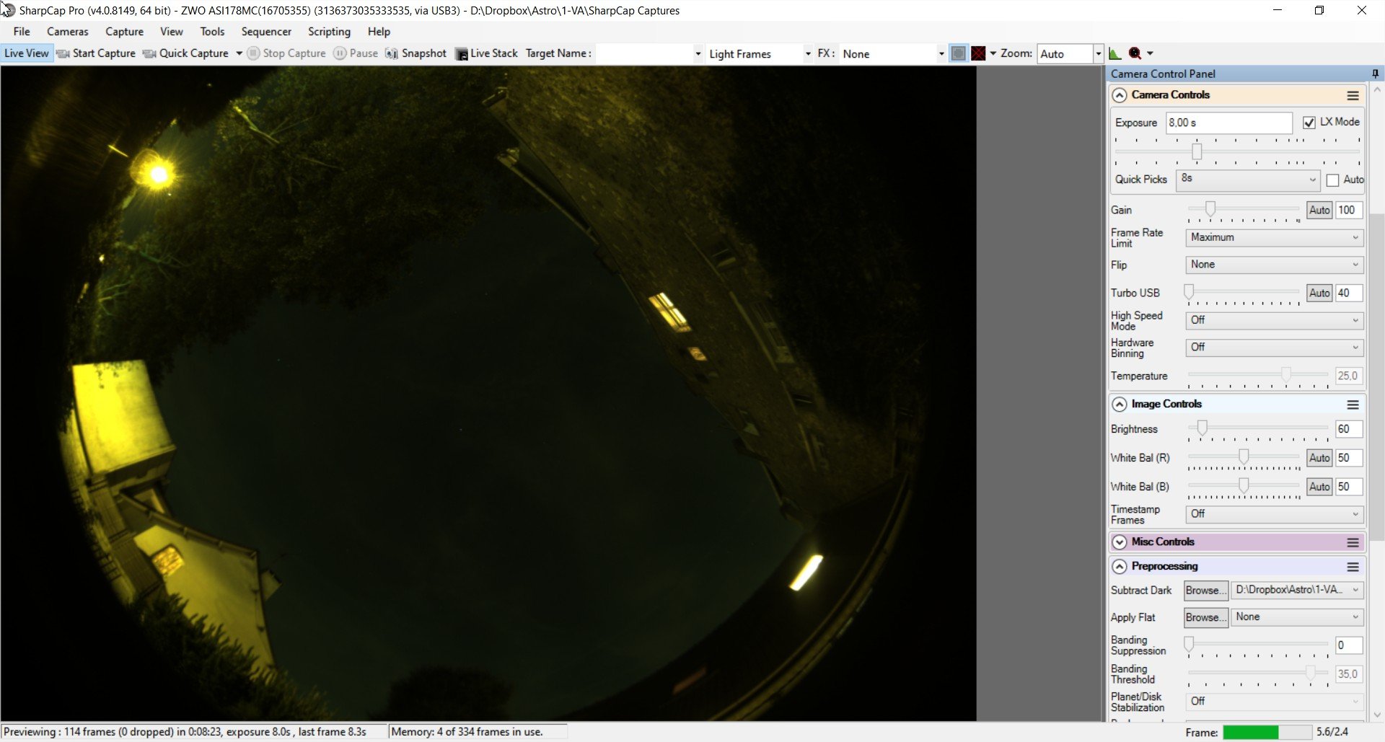Open the Preprocessing hamburger menu

tap(1353, 567)
